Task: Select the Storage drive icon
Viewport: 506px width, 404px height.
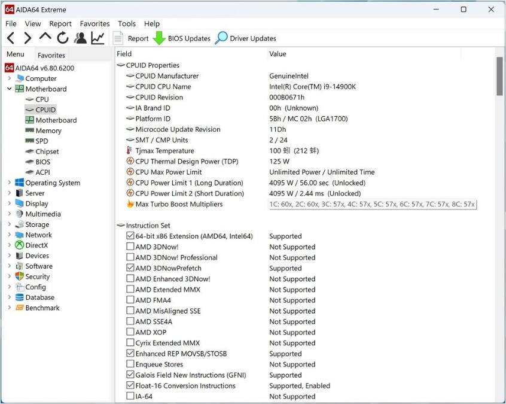Action: (x=20, y=224)
